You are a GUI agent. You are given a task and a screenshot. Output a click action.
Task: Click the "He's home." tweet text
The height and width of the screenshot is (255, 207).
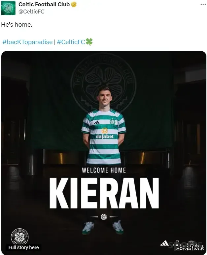(x=17, y=25)
